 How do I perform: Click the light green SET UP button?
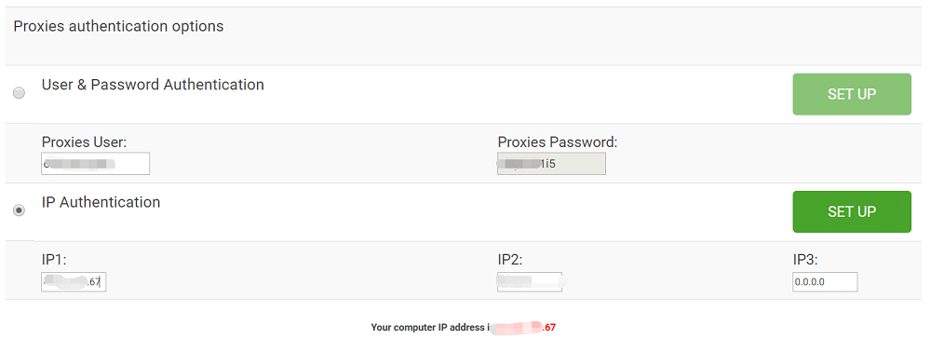(852, 94)
